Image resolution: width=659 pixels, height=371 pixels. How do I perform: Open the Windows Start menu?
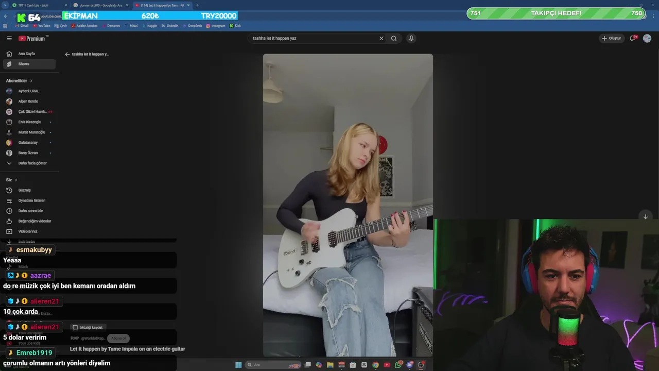pyautogui.click(x=238, y=365)
